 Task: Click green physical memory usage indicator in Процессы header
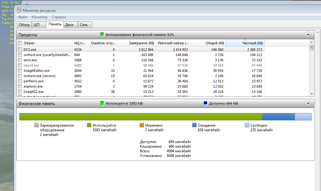(102, 35)
